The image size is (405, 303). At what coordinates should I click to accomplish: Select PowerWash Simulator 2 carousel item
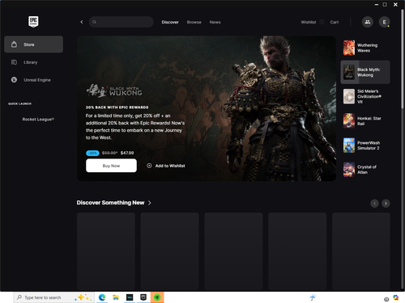(x=365, y=145)
